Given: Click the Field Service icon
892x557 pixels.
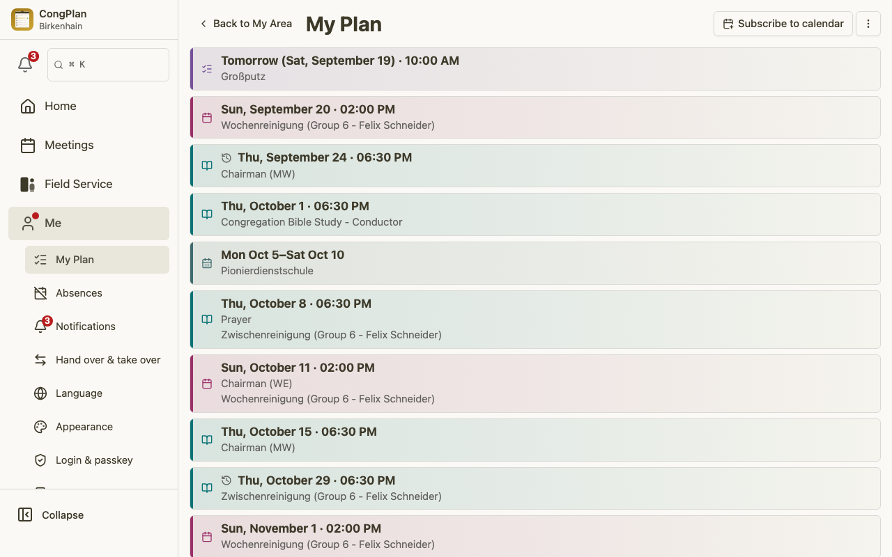Looking at the screenshot, I should pos(28,185).
